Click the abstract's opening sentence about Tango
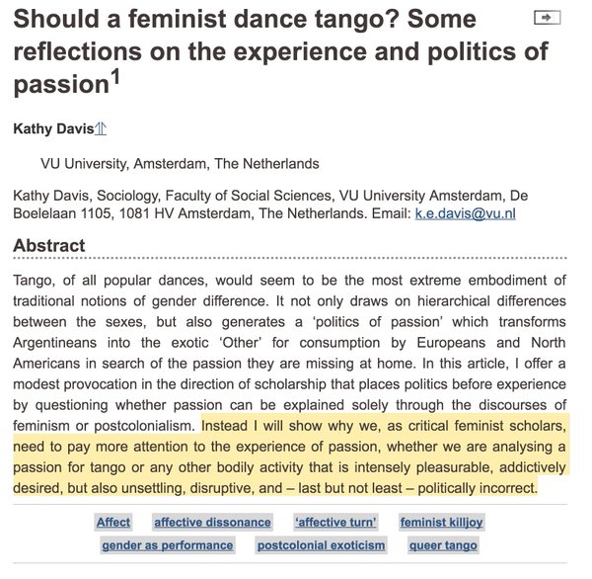Image resolution: width=592 pixels, height=579 pixels. pos(290,290)
